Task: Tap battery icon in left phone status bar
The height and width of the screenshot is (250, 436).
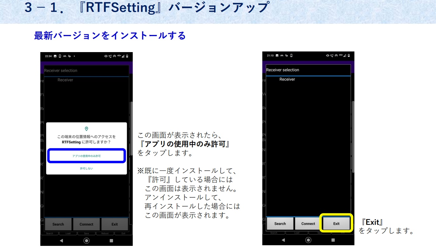Action: [x=127, y=56]
